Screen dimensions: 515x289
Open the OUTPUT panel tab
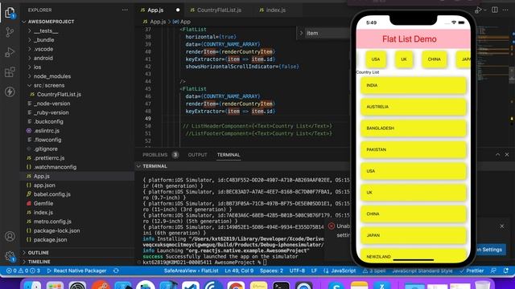pos(197,155)
